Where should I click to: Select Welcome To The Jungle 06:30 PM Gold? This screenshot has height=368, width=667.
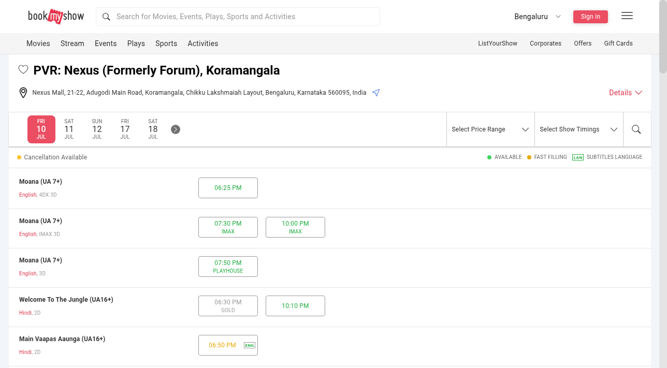(228, 306)
